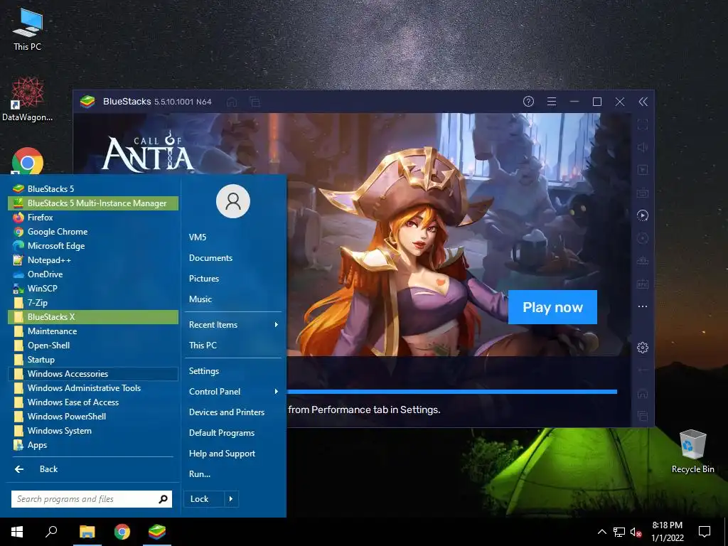728x546 pixels.
Task: Launch Firefox from Start menu
Action: (93, 218)
